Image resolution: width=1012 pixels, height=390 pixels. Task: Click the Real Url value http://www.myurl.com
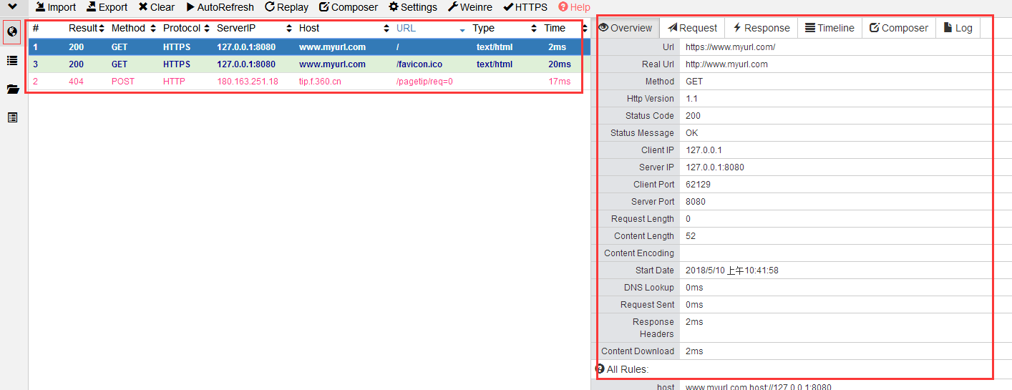pyautogui.click(x=726, y=64)
